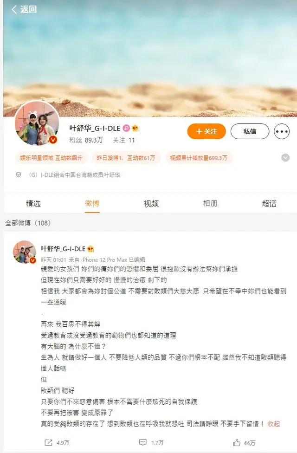
Task: Click the pink membership badge beside the username
Action: (126, 128)
